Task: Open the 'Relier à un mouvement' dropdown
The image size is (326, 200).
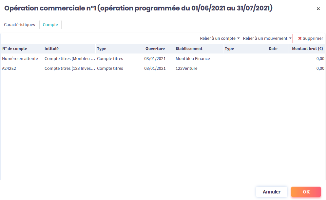Action: pos(267,38)
